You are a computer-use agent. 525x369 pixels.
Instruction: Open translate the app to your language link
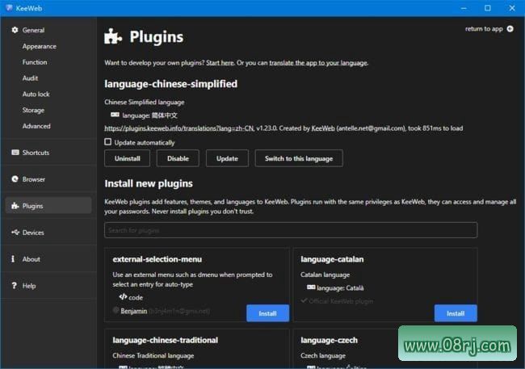click(x=318, y=63)
